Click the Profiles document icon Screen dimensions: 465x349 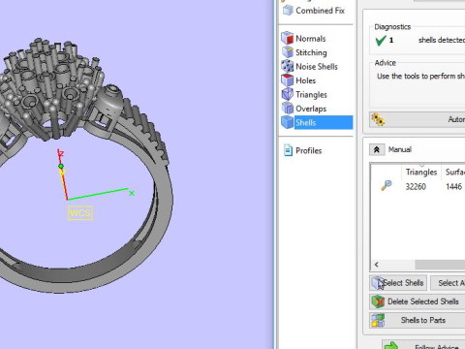(x=288, y=150)
